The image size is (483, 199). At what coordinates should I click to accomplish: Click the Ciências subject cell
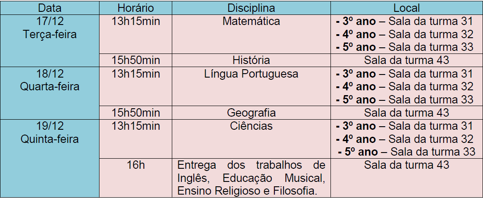pos(251,139)
